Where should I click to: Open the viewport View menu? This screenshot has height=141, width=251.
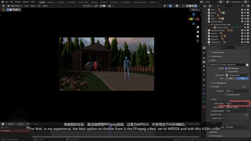[x=26, y=6]
